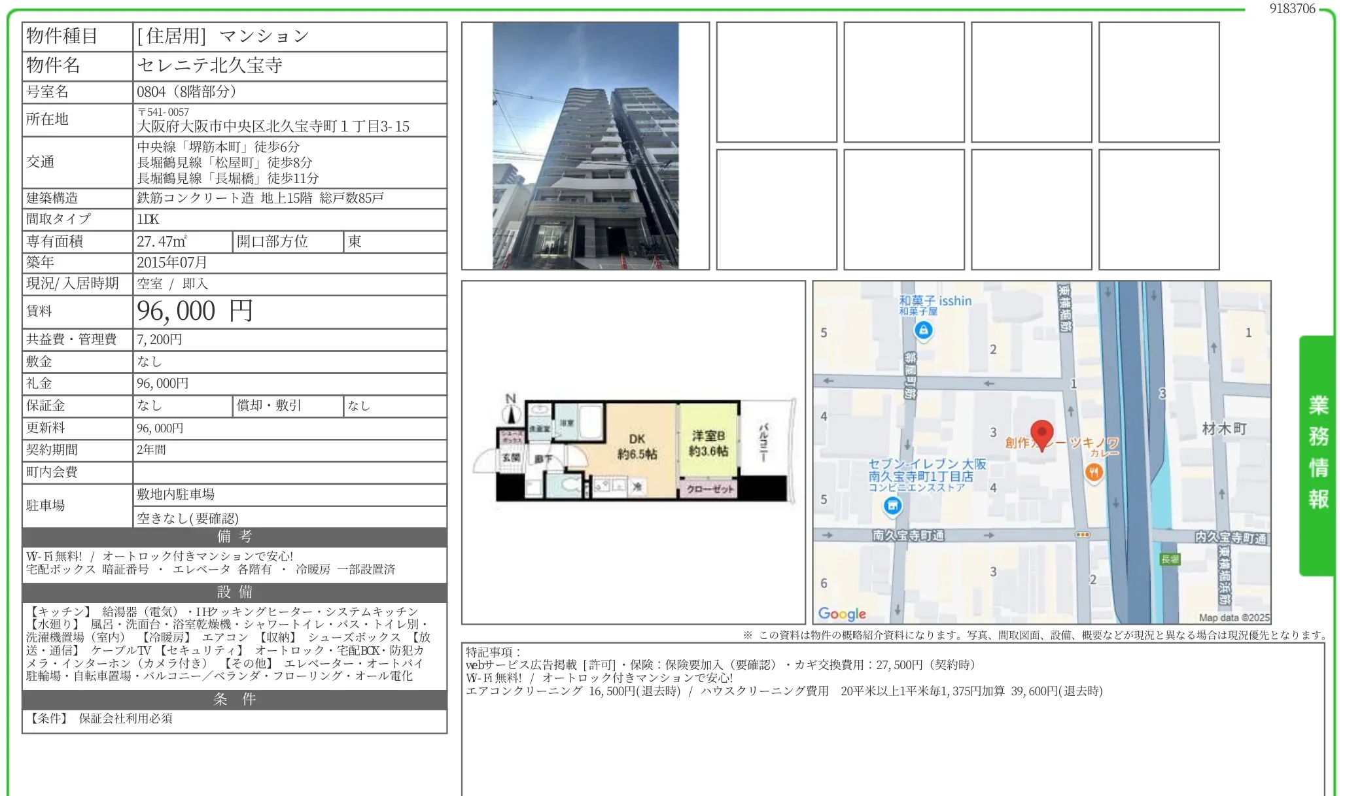Open the building exterior photo
This screenshot has height=796, width=1345.
[x=585, y=146]
